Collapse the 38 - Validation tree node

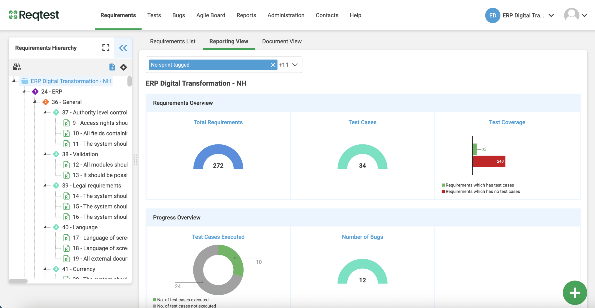45,154
